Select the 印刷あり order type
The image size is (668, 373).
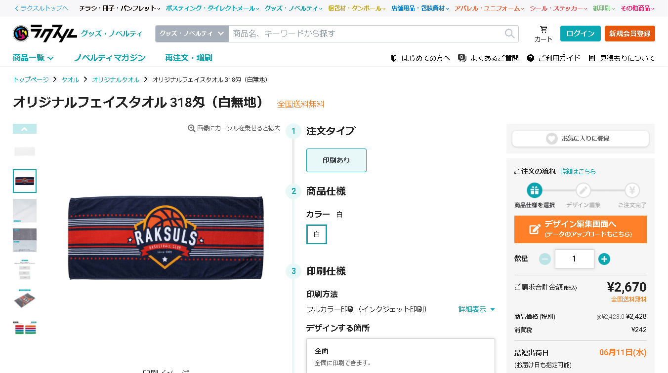[336, 160]
